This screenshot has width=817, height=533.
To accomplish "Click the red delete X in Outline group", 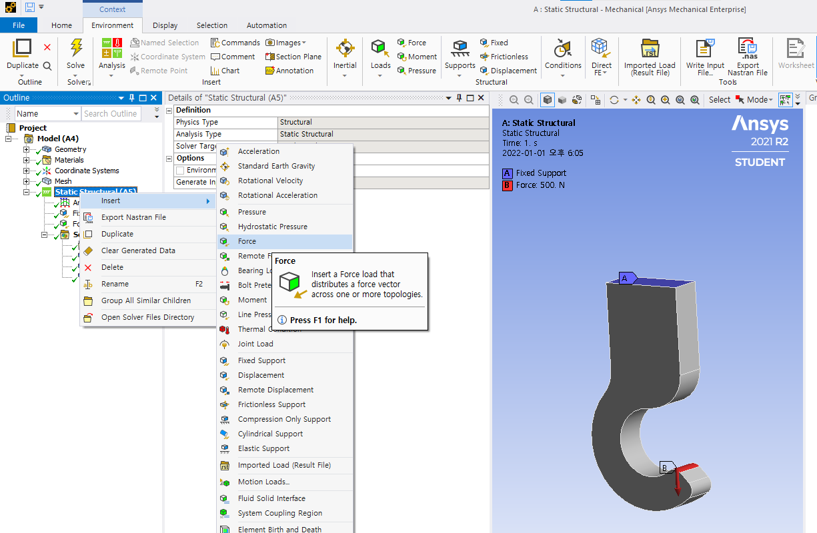I will [47, 47].
